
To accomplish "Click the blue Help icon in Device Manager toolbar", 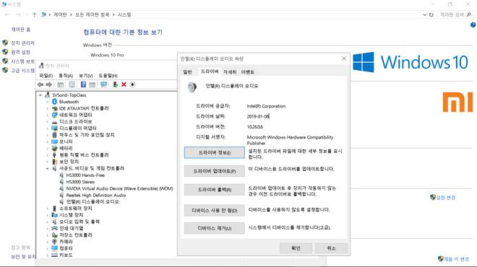I will 83,84.
